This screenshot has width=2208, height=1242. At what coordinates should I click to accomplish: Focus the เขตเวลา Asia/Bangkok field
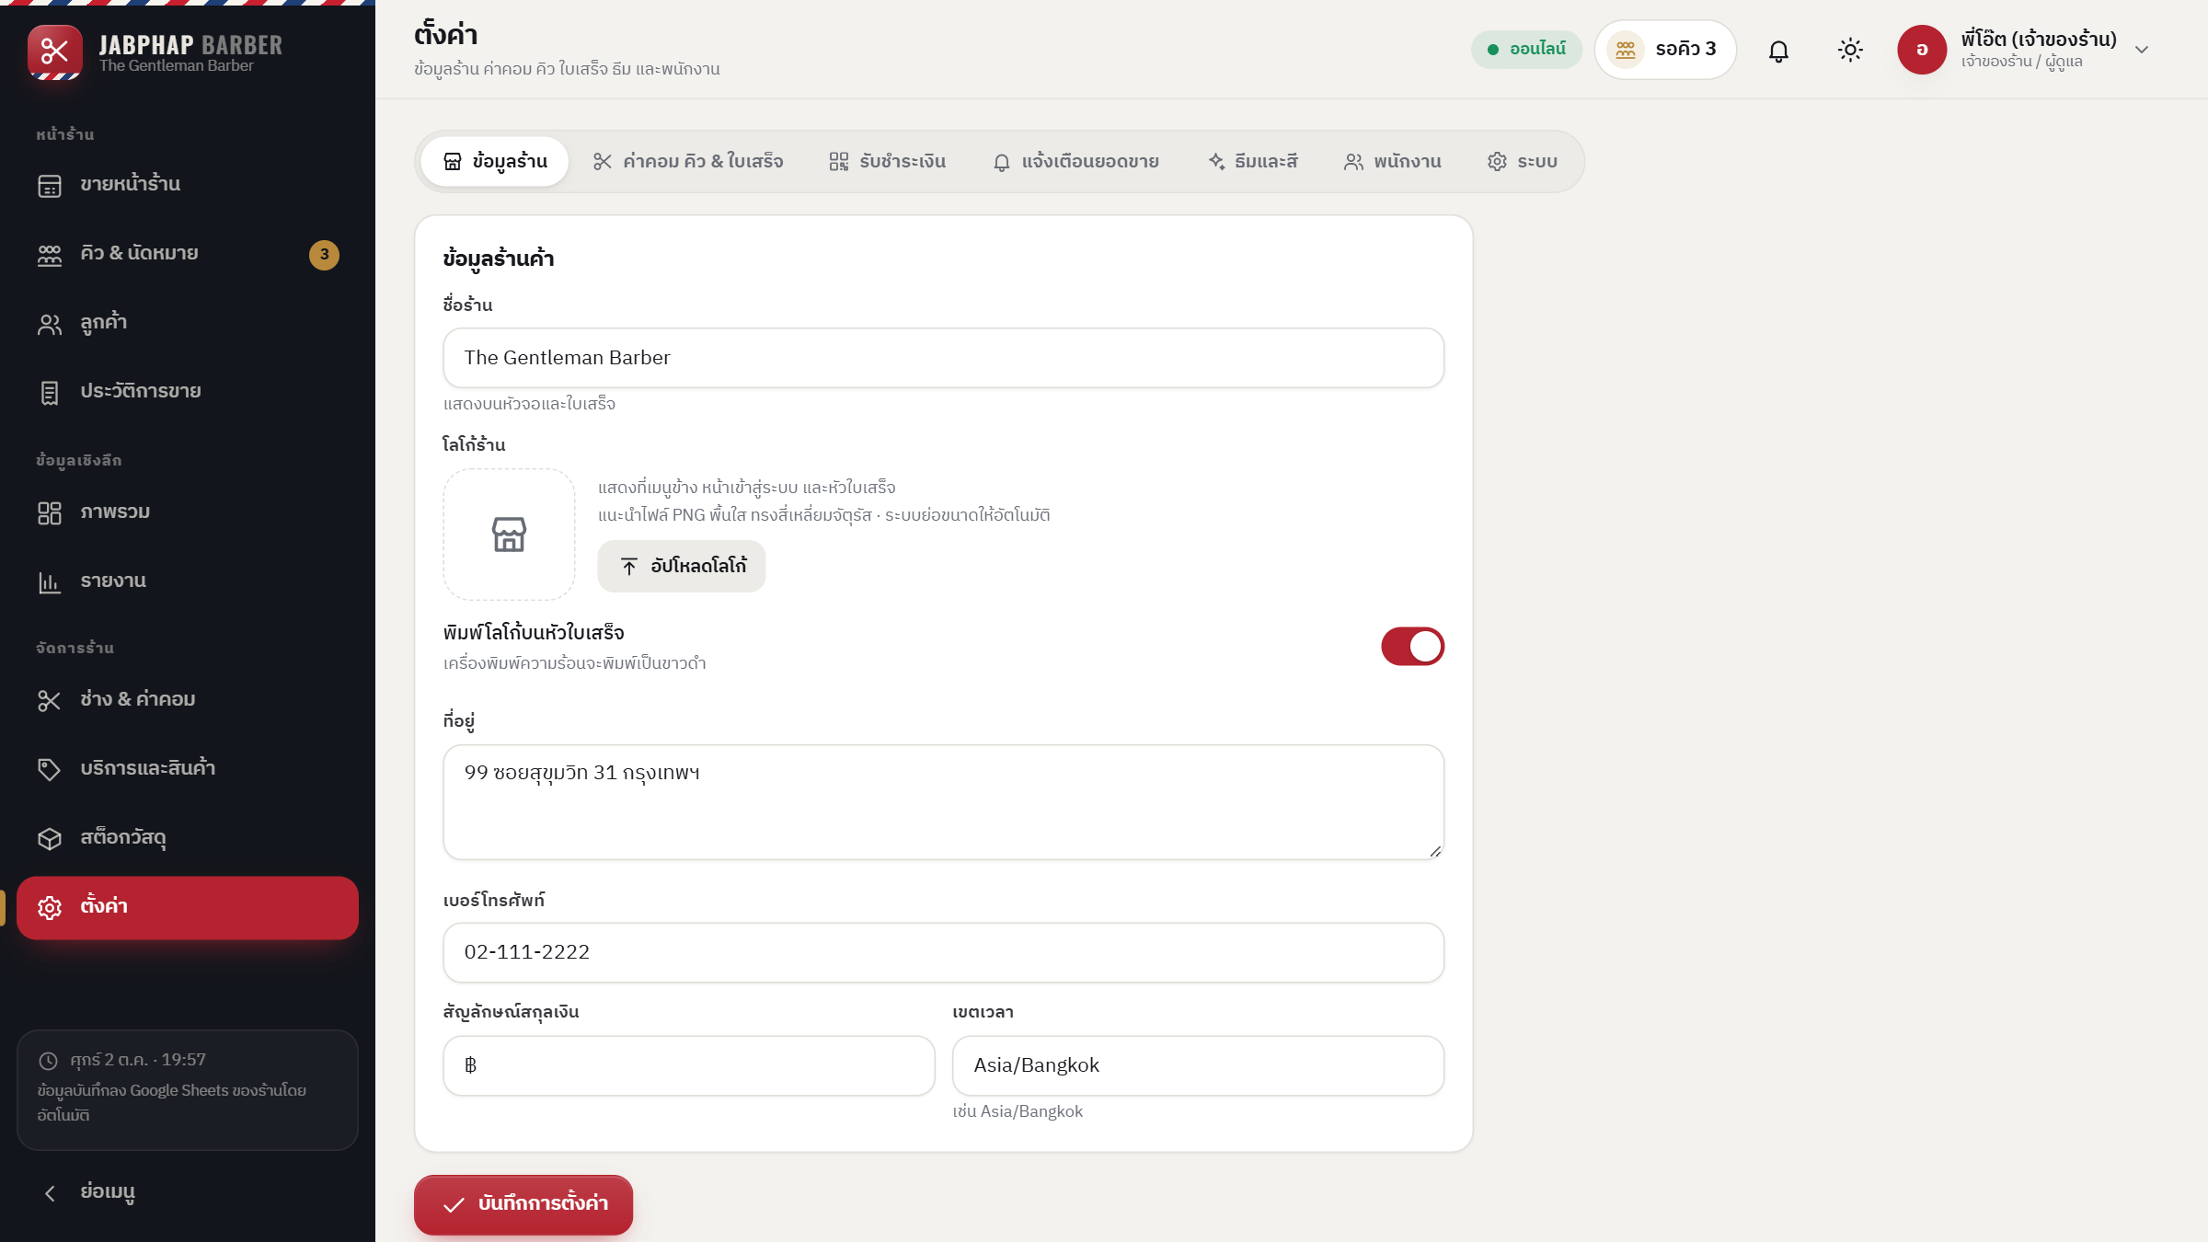pyautogui.click(x=1198, y=1065)
